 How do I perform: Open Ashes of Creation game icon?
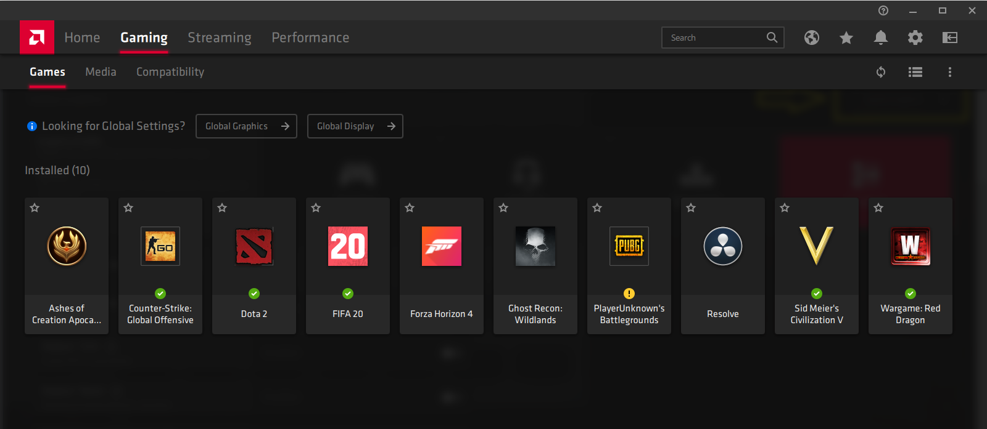(x=67, y=246)
